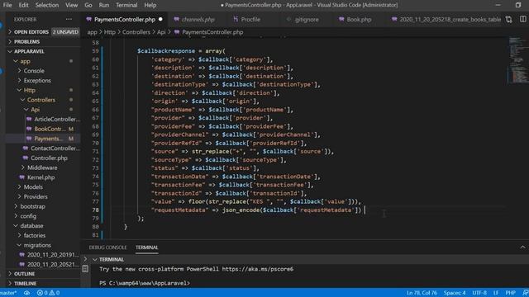Expand the config folder

[16, 216]
